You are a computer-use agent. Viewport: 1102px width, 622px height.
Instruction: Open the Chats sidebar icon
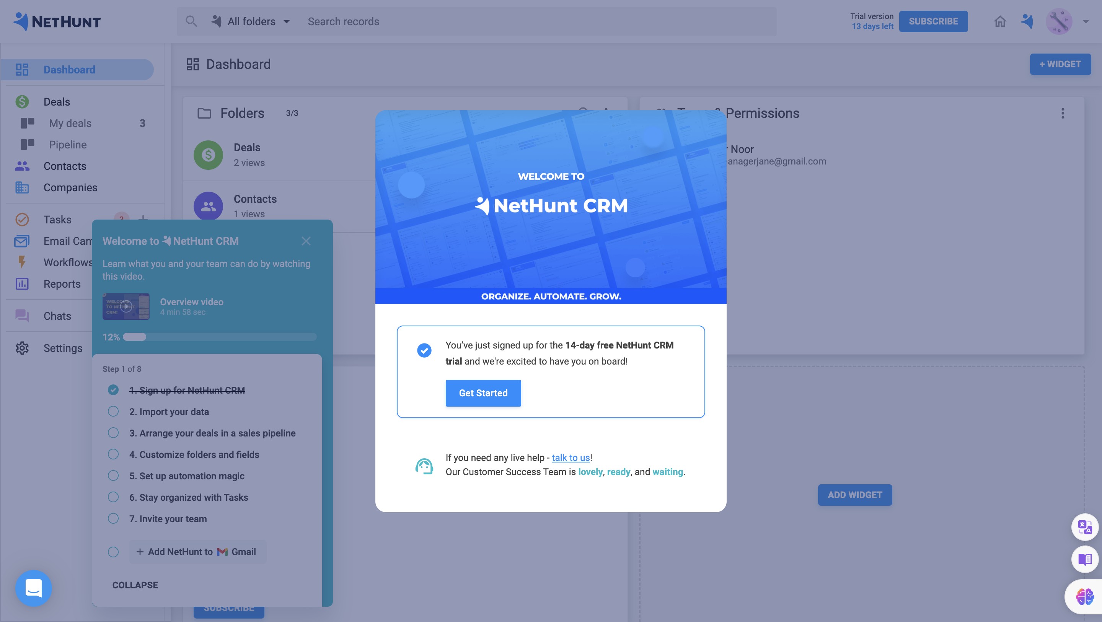point(22,316)
